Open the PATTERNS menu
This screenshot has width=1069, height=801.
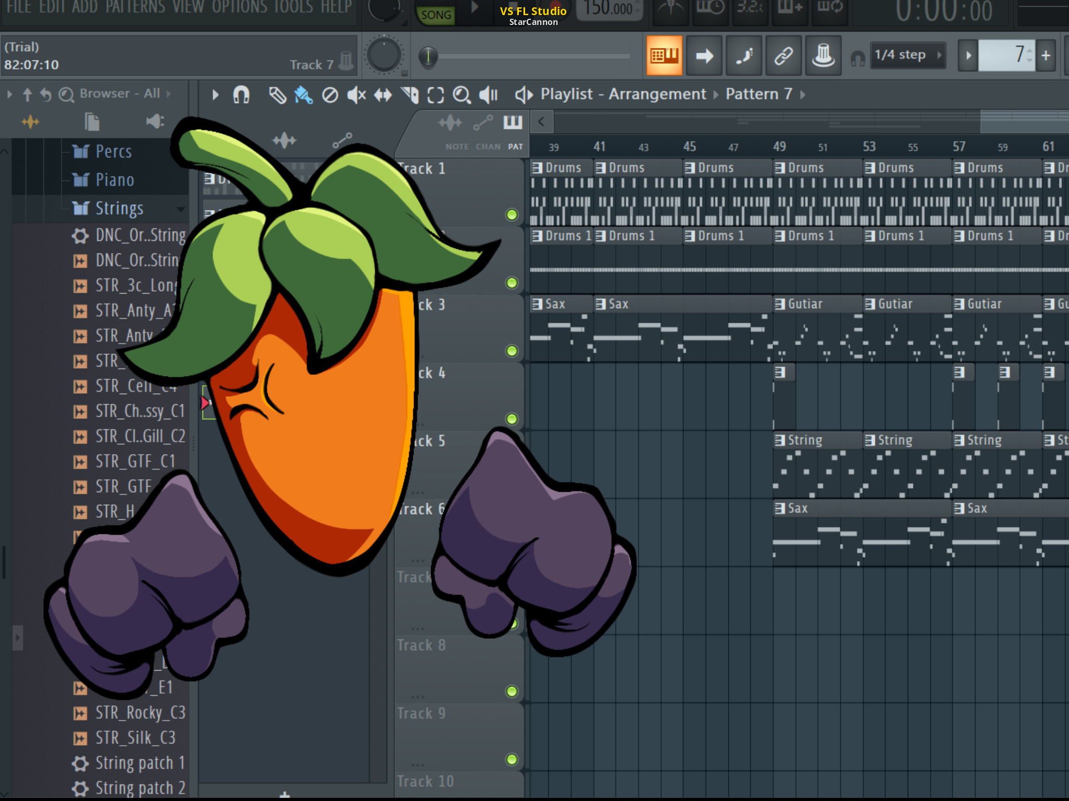[x=136, y=7]
